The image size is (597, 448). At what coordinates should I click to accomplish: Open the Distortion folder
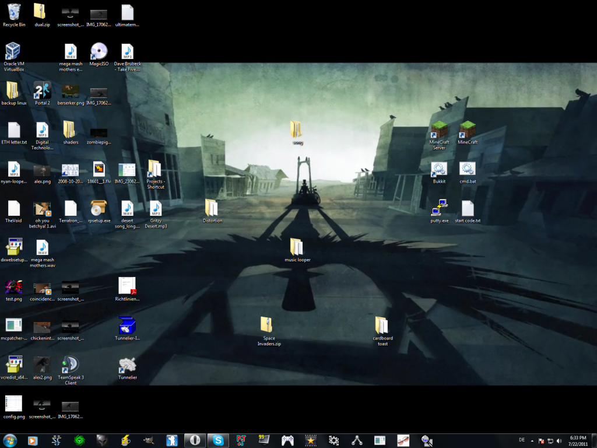pos(212,211)
